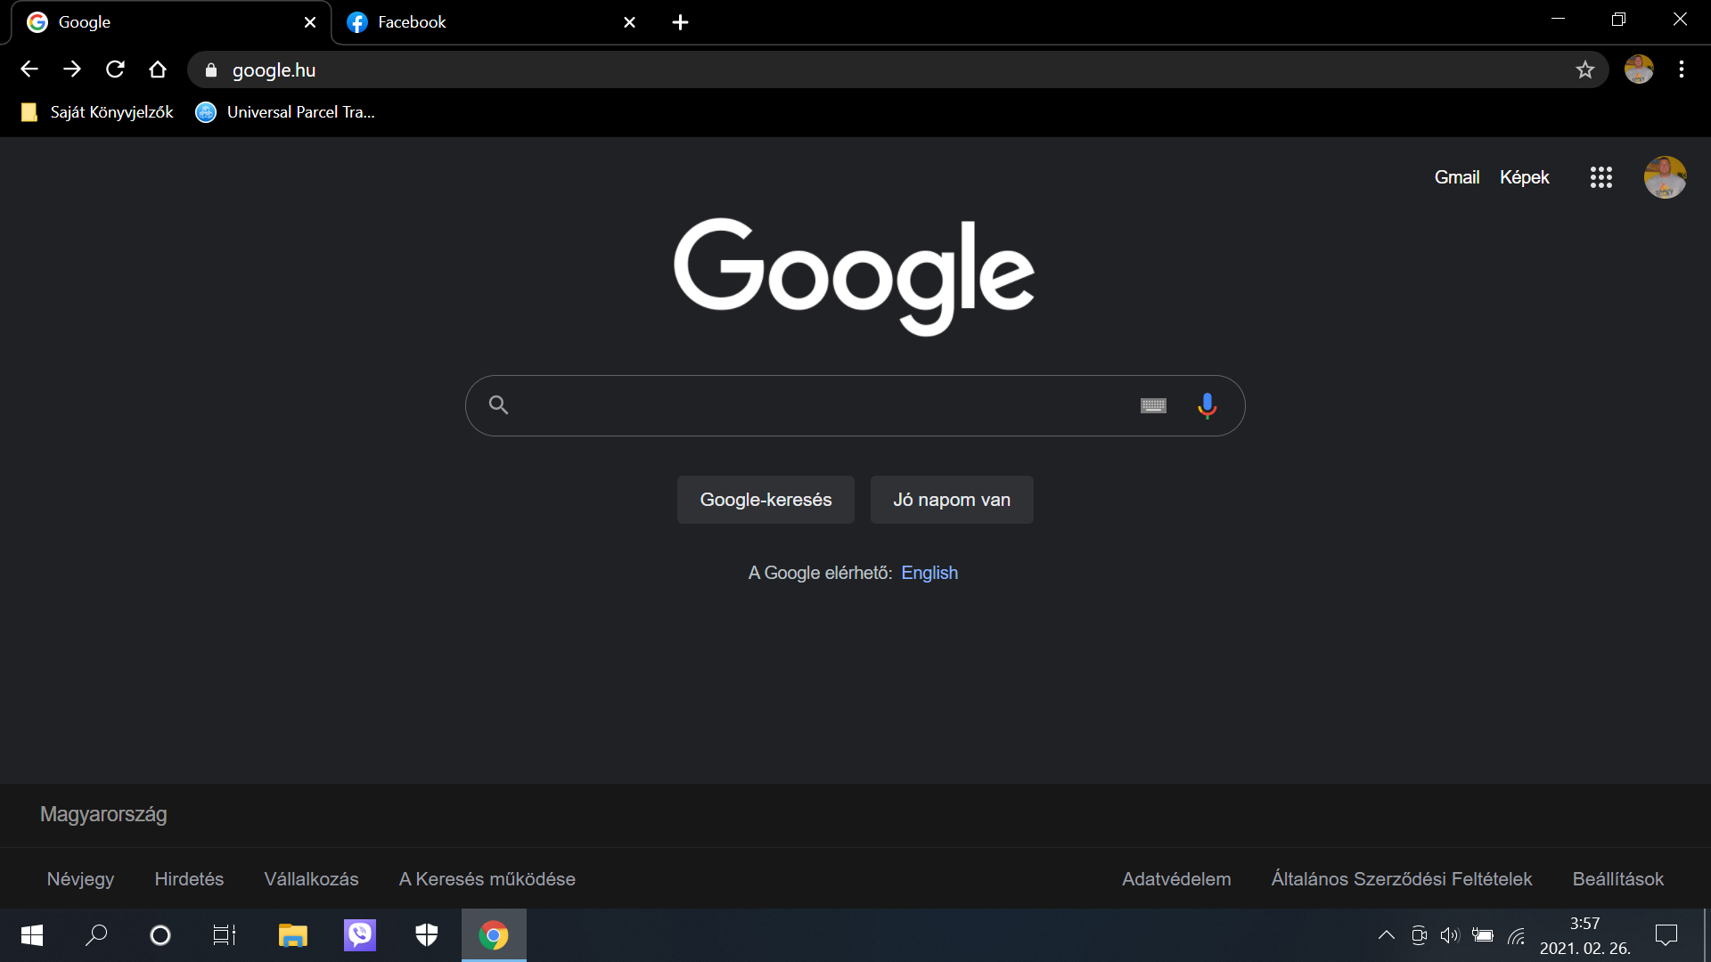Go to the browser home page
This screenshot has width=1711, height=962.
158,69
